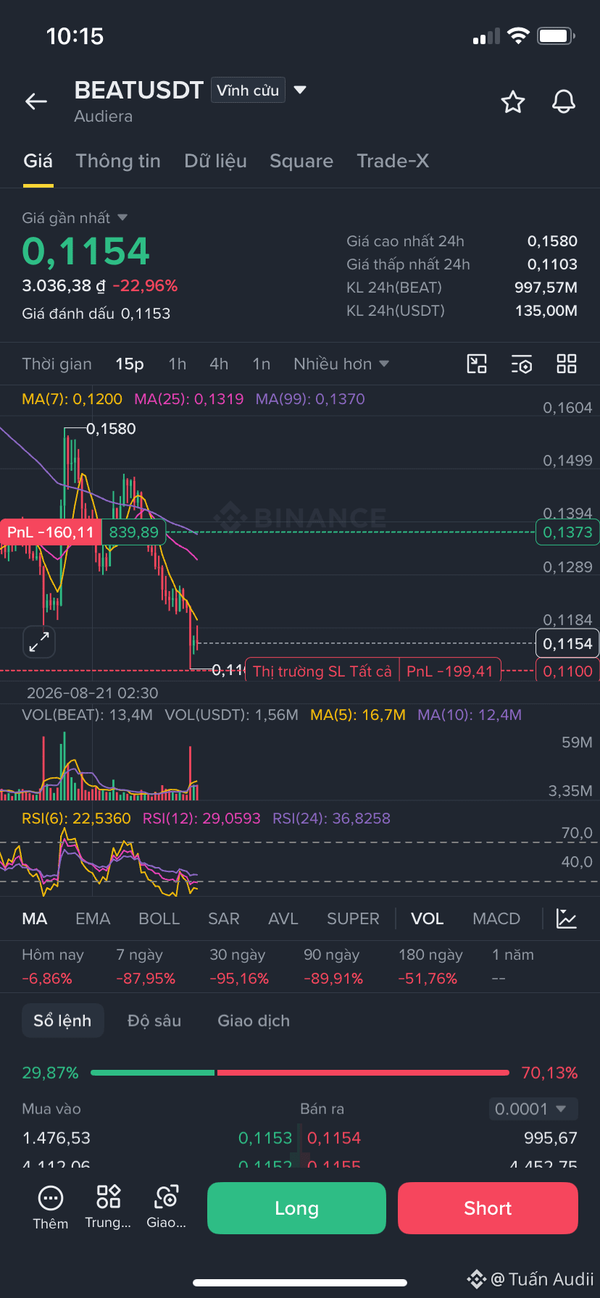The height and width of the screenshot is (1298, 600).
Task: Tap the 0,1373 entry price marker
Action: tap(567, 532)
